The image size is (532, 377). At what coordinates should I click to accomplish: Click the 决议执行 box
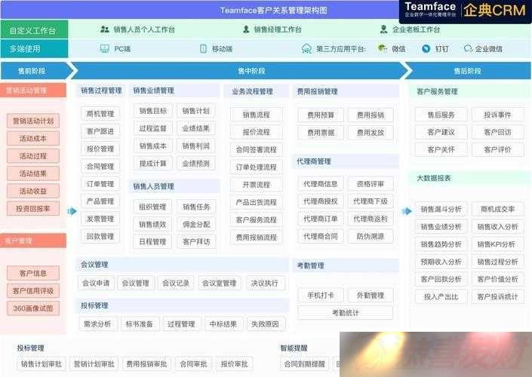click(265, 283)
